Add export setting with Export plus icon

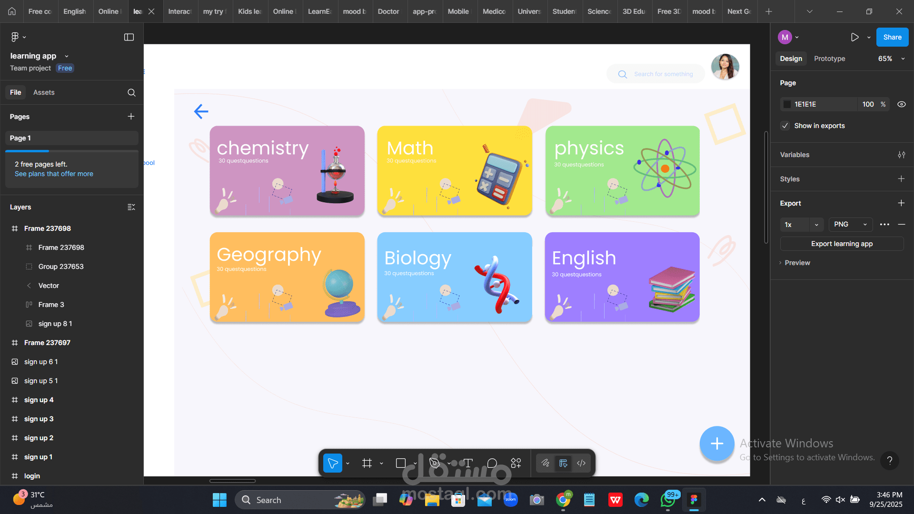tap(901, 203)
